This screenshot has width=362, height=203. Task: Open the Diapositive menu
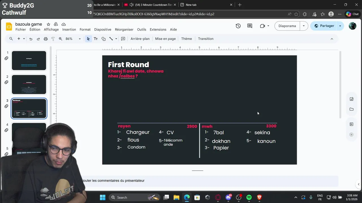coord(103,29)
